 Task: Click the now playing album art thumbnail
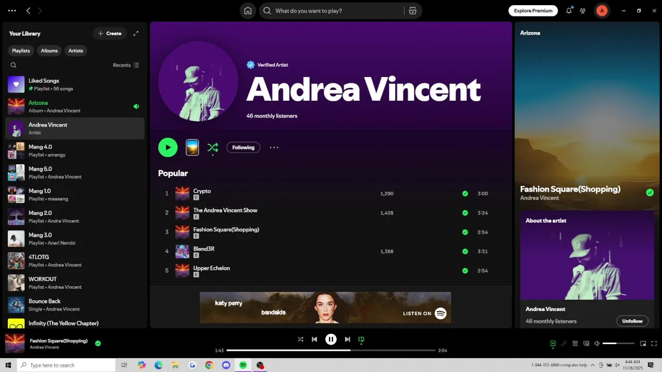(x=15, y=344)
